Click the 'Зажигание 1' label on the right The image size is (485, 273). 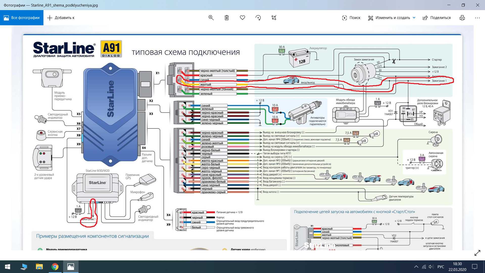(439, 81)
